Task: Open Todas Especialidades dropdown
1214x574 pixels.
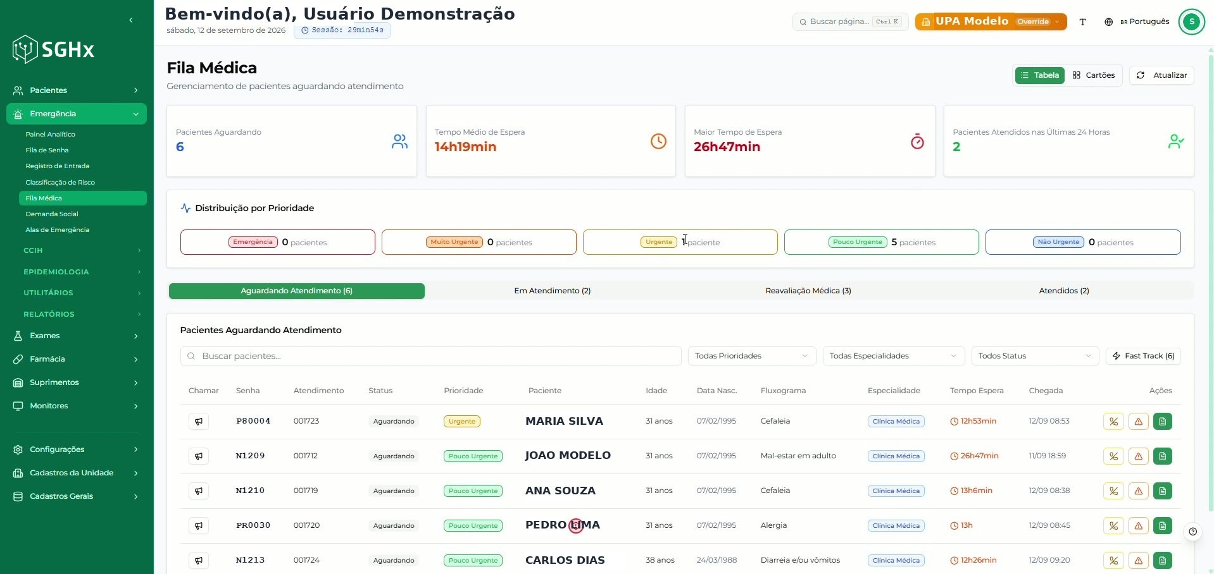Action: 893,356
